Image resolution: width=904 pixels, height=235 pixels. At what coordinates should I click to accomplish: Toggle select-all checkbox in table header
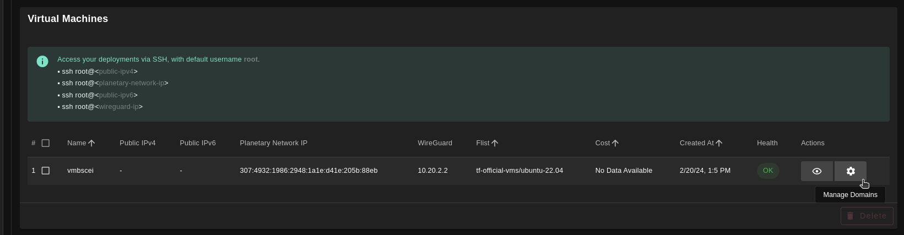click(x=46, y=143)
